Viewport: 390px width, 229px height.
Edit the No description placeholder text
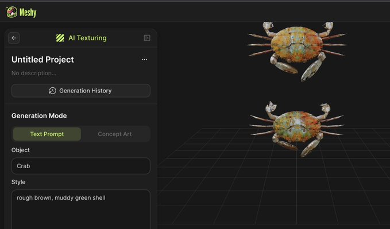34,73
